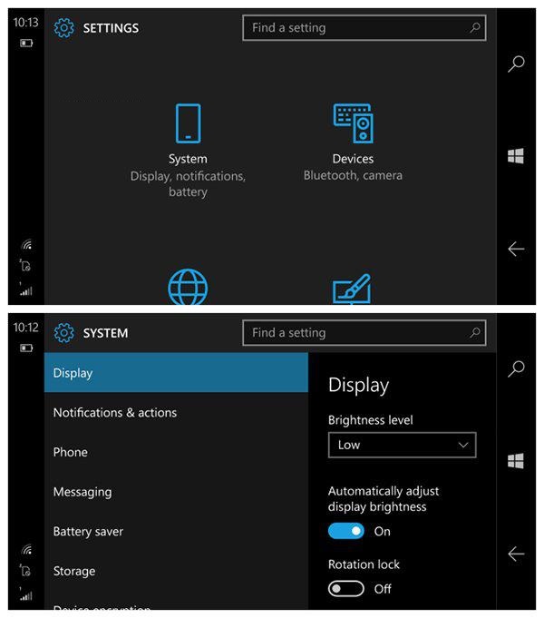Click the Bluetooth, camera description text

tap(353, 175)
